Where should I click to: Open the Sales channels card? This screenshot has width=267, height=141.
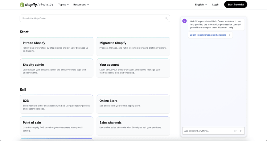click(x=133, y=126)
